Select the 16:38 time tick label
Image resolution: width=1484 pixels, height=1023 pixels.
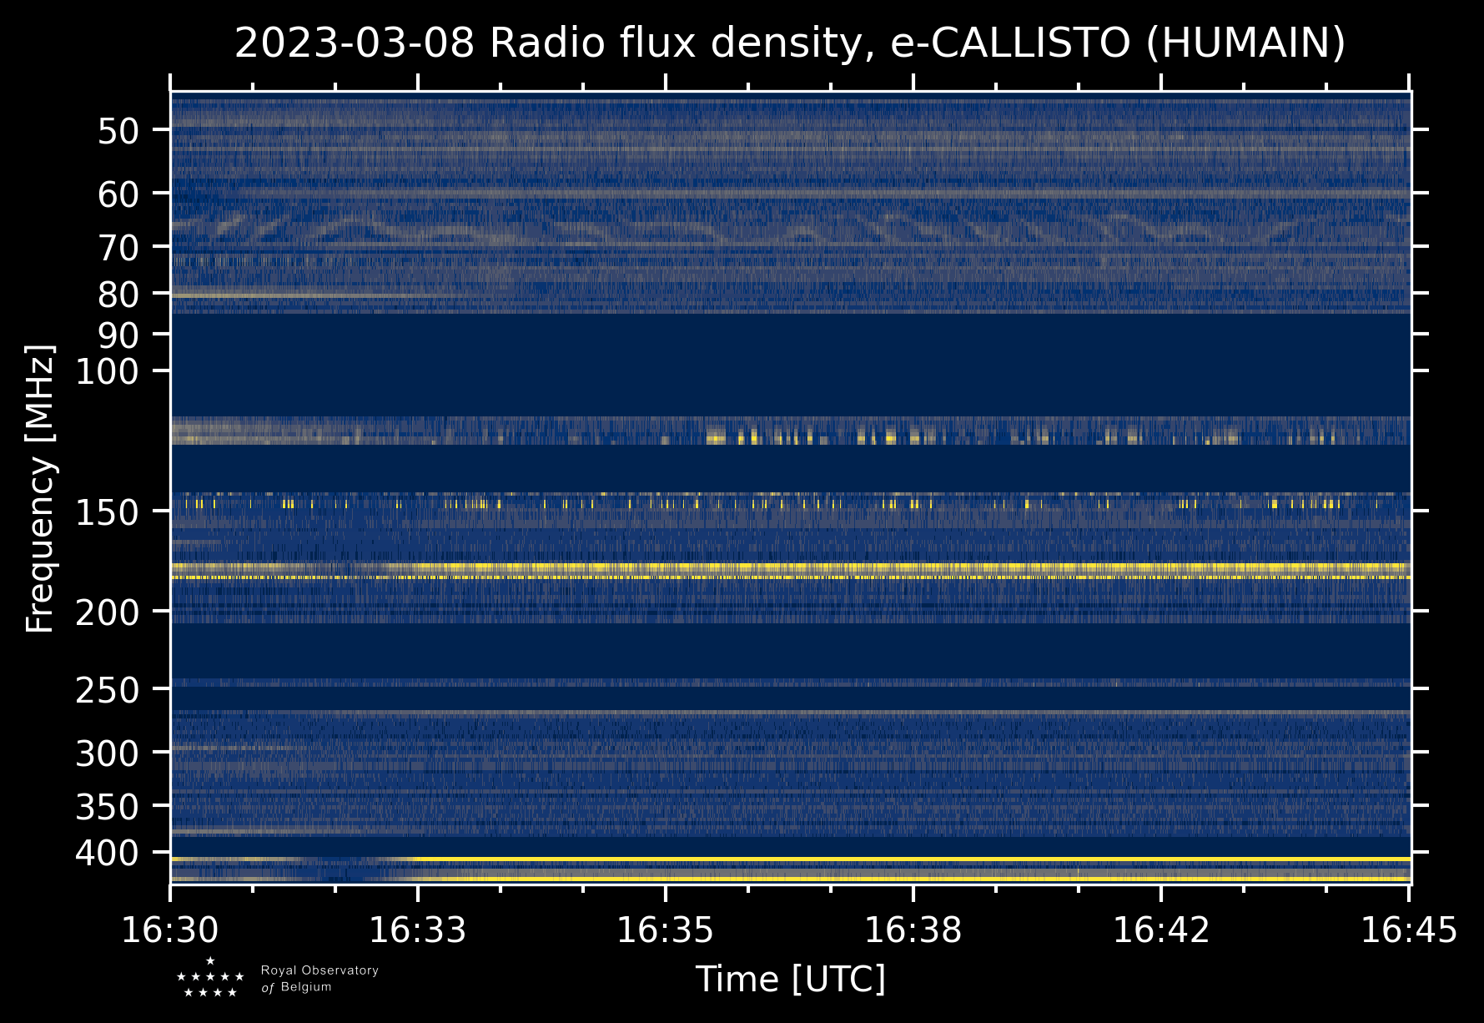(x=913, y=930)
